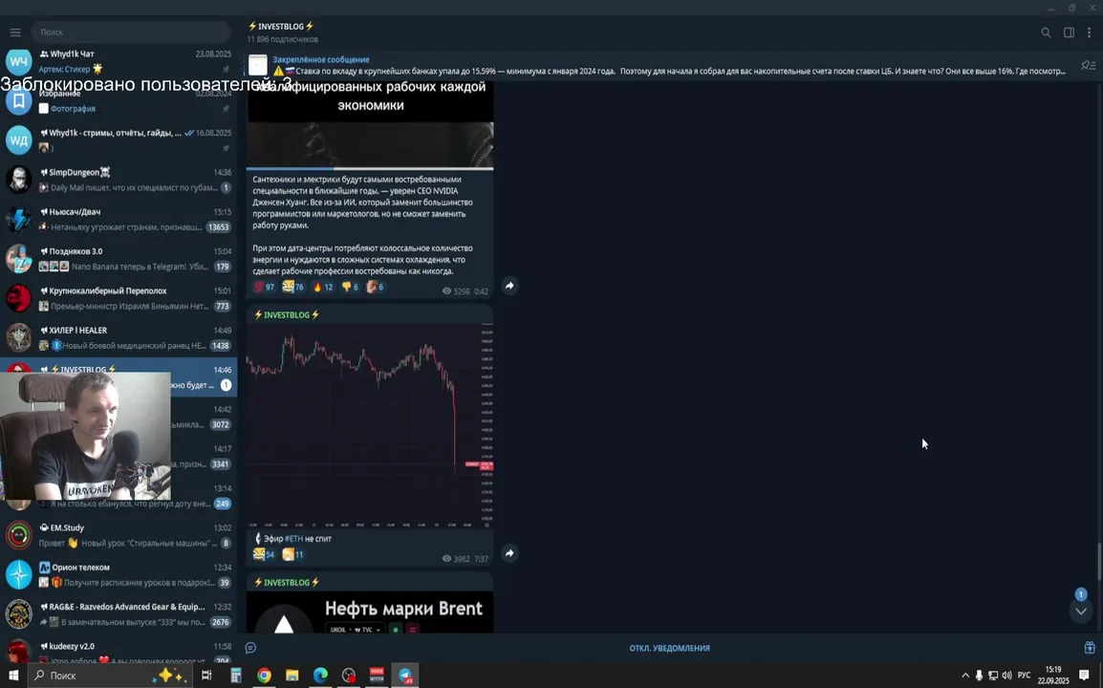Forward the NVIDIA plumbers post via share arrow
1103x688 pixels.
[x=509, y=286]
